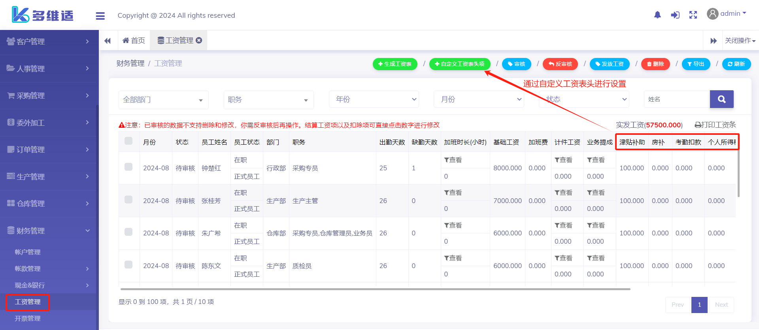This screenshot has width=759, height=330.
Task: Click the search magnifier button
Action: pyautogui.click(x=721, y=99)
